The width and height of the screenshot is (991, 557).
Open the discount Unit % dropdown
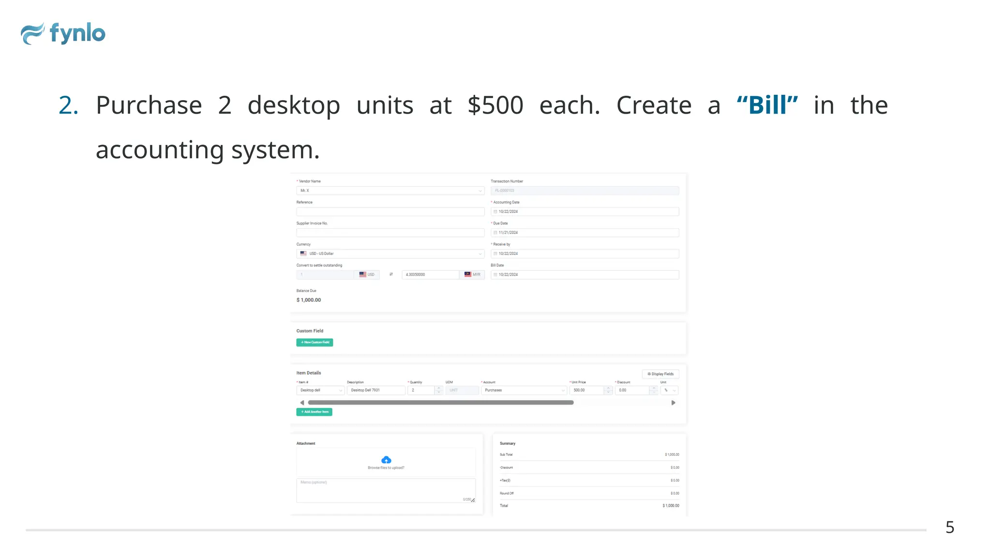(669, 390)
